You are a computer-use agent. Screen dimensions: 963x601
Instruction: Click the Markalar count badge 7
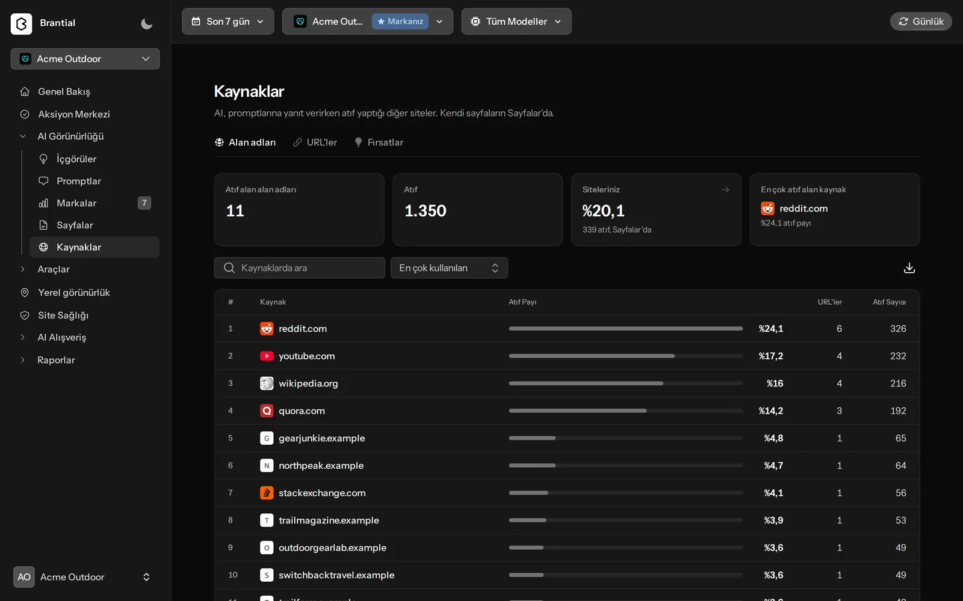[x=144, y=203]
